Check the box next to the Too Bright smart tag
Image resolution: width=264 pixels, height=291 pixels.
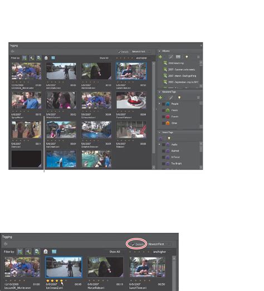click(163, 164)
